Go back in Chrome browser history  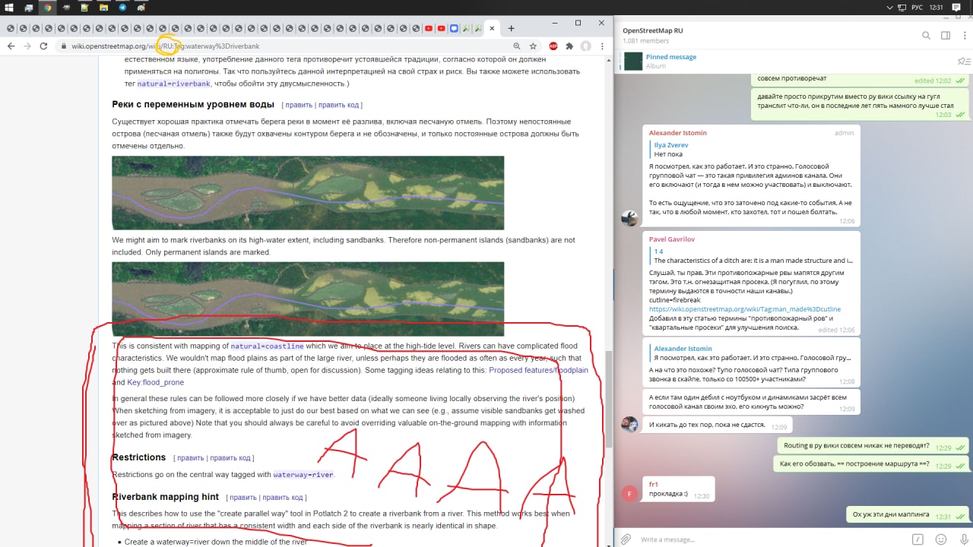point(11,46)
